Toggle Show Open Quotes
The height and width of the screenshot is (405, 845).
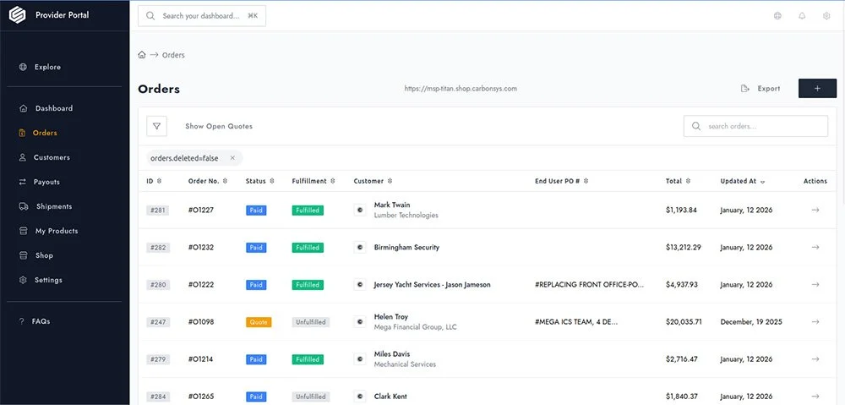(219, 126)
